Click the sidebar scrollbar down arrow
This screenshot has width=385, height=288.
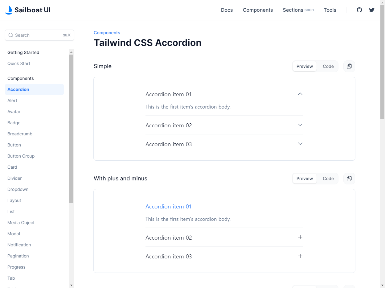point(72,285)
